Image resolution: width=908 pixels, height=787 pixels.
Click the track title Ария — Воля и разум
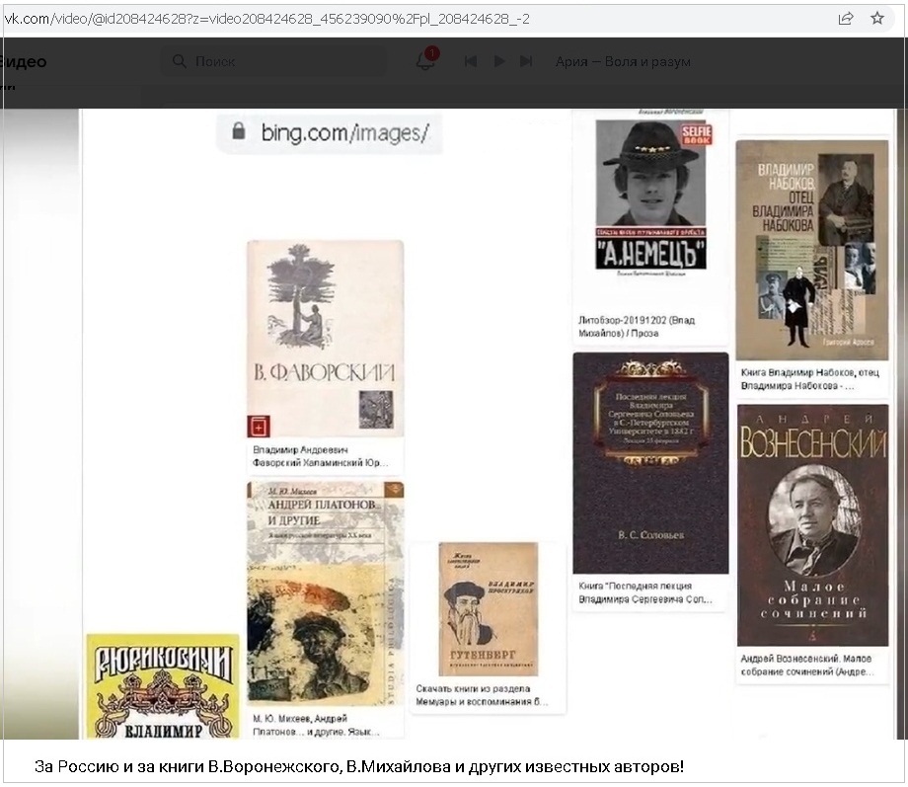click(x=623, y=61)
